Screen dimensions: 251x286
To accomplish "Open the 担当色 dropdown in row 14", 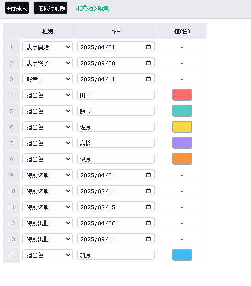I will click(x=47, y=255).
